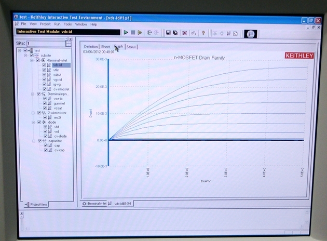Toggle the vtlin checkbox
The width and height of the screenshot is (327, 241).
pos(44,70)
